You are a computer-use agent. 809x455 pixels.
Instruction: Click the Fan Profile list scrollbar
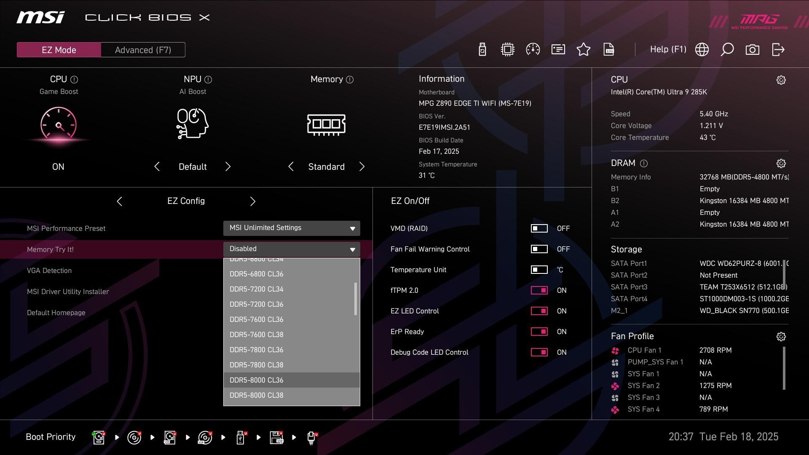(784, 368)
